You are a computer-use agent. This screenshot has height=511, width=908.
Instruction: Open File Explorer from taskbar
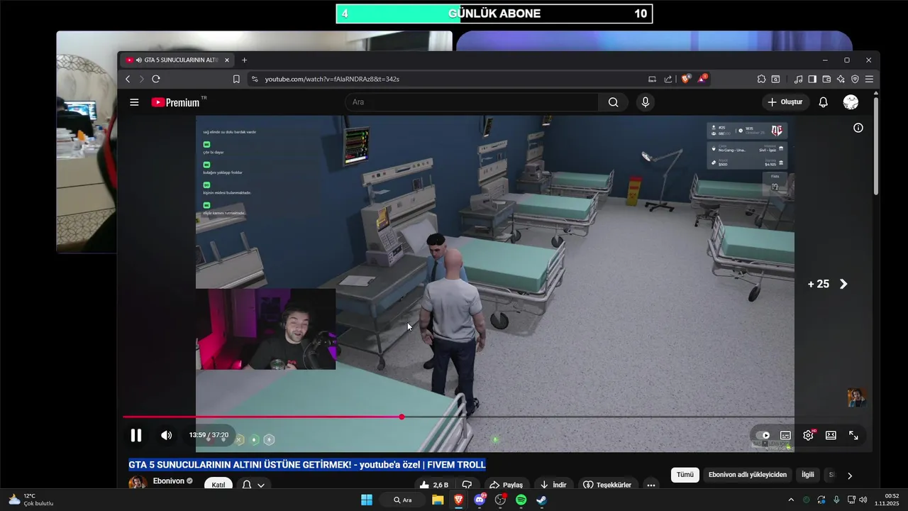(438, 500)
